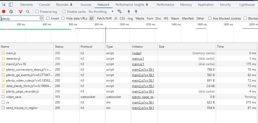The width and height of the screenshot is (258, 123).
Task: Select the Img type filter
Action: pyautogui.click(x=130, y=19)
